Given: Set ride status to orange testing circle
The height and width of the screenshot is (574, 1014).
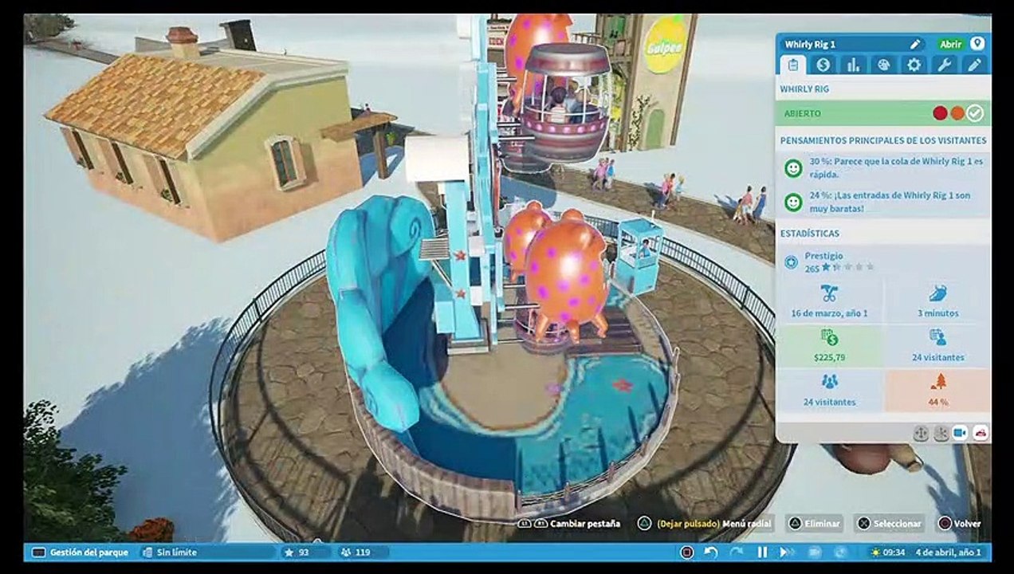Looking at the screenshot, I should pyautogui.click(x=957, y=114).
